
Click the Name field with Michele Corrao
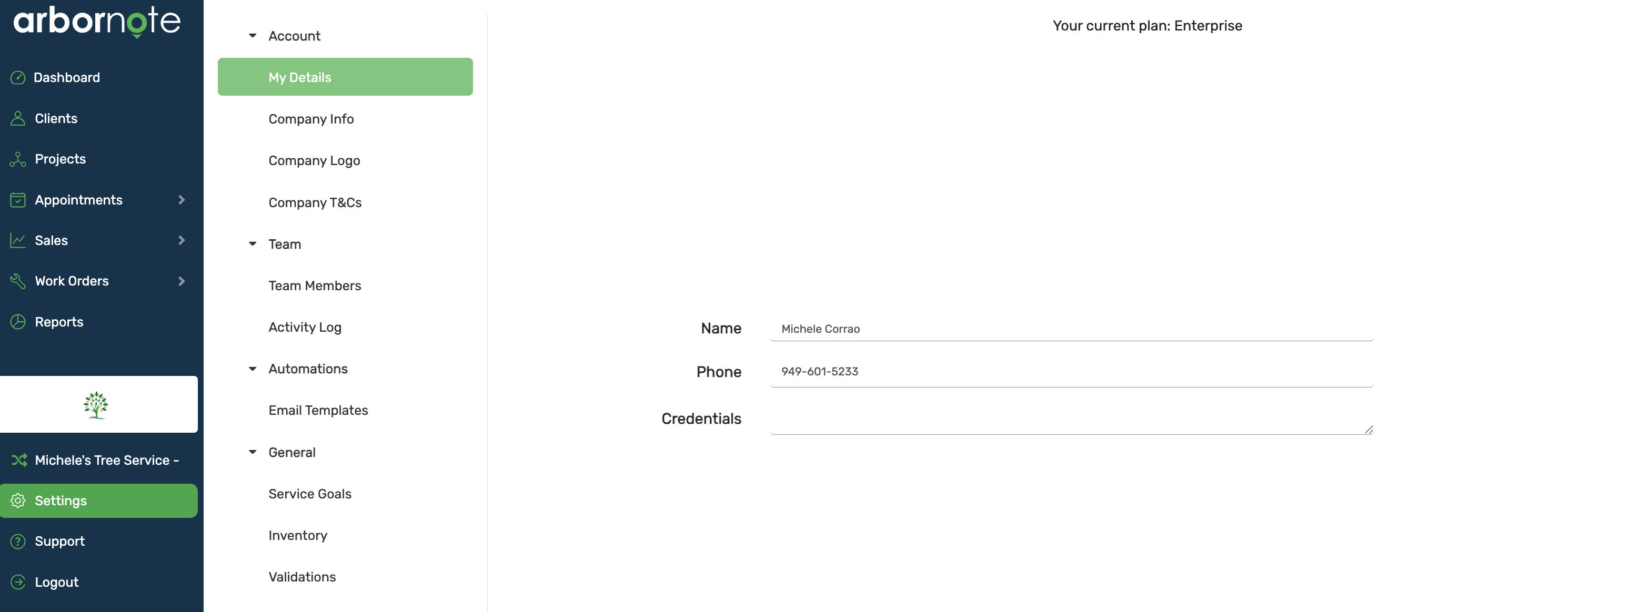click(x=1072, y=329)
